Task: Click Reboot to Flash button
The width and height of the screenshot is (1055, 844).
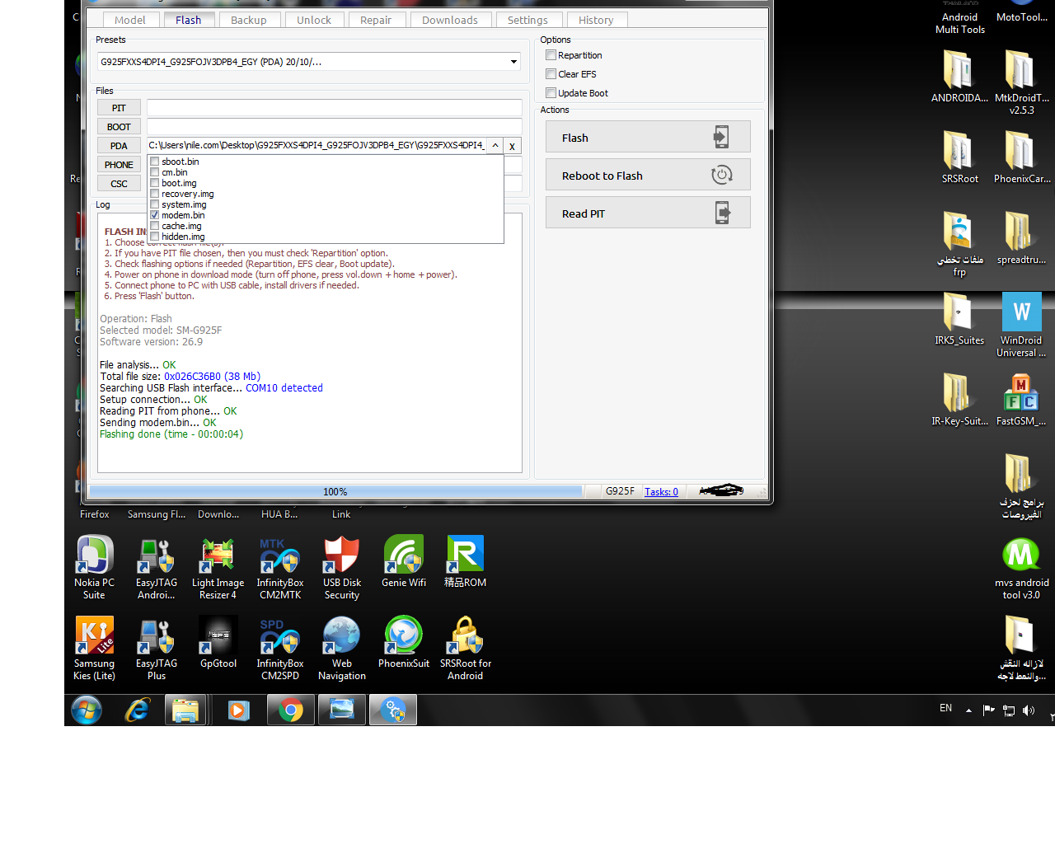Action: pyautogui.click(x=648, y=176)
